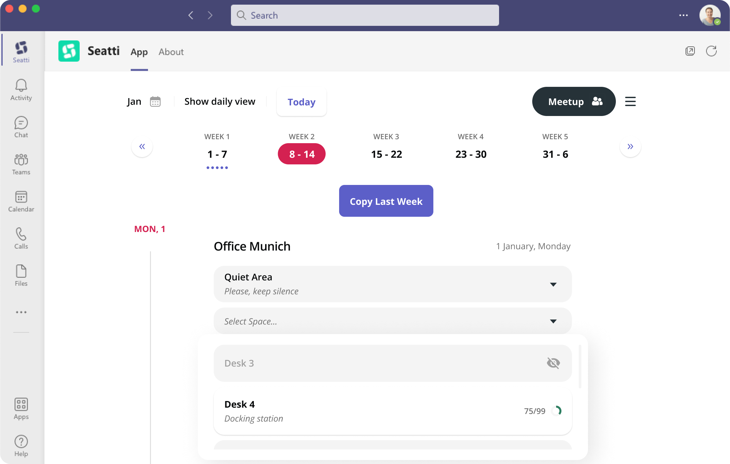Reload the Seatti tab
The image size is (730, 464).
(x=711, y=51)
